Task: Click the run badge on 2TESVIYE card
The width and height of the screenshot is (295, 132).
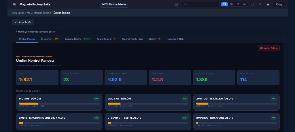Action: pos(185,118)
